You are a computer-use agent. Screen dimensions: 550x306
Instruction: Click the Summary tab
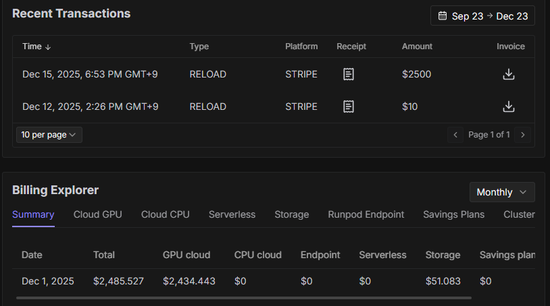pyautogui.click(x=33, y=214)
